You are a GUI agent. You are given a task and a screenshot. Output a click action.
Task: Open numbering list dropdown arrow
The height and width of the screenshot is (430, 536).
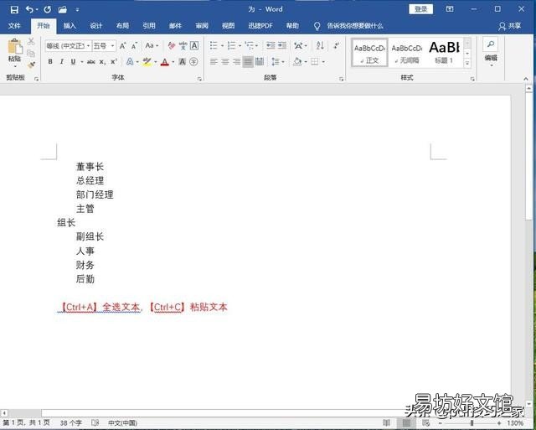[x=240, y=46]
